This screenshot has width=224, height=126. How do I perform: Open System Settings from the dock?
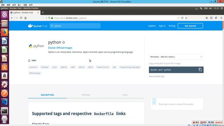pyautogui.click(x=5, y=85)
